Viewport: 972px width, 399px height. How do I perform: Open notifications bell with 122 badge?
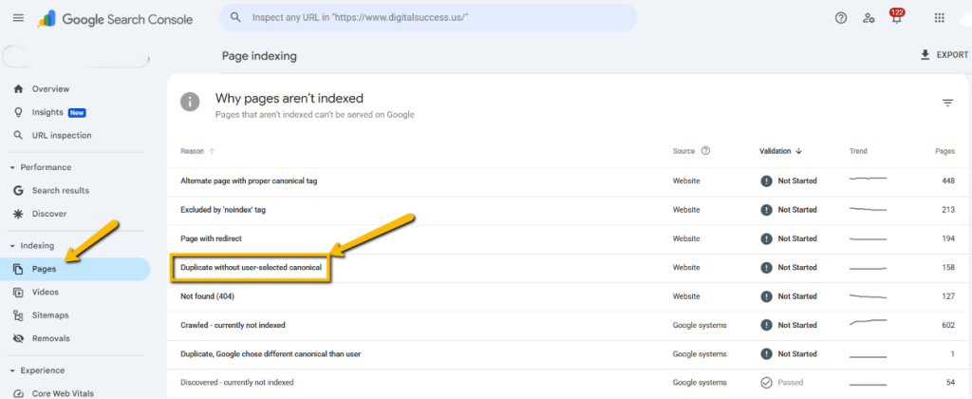click(x=896, y=17)
